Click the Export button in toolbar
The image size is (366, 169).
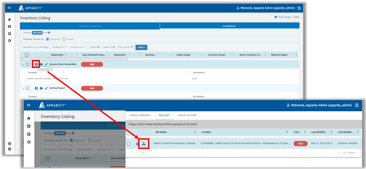click(x=94, y=47)
